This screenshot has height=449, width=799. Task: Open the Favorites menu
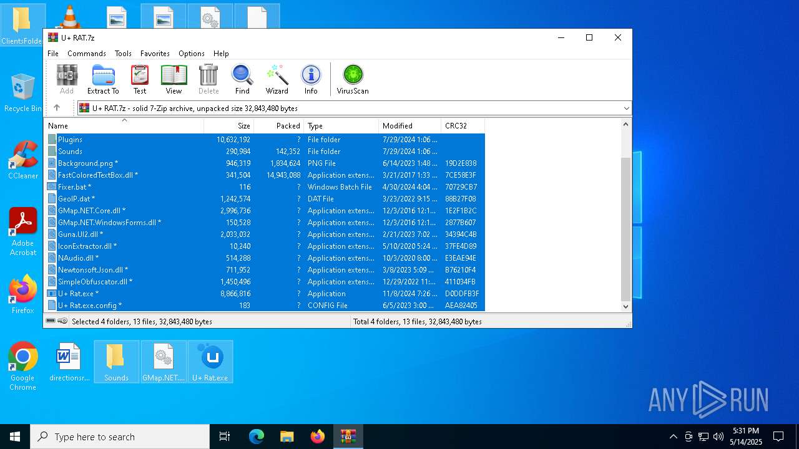[x=155, y=54]
